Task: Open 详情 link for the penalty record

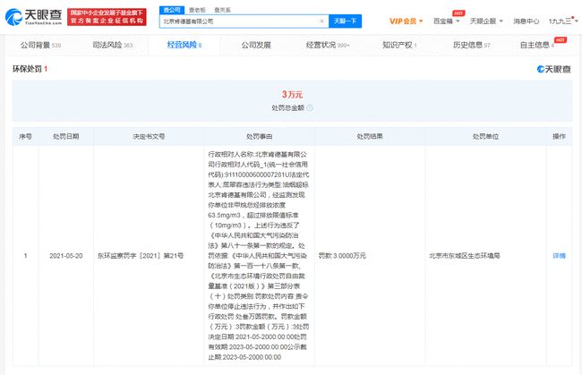Action: [x=559, y=255]
